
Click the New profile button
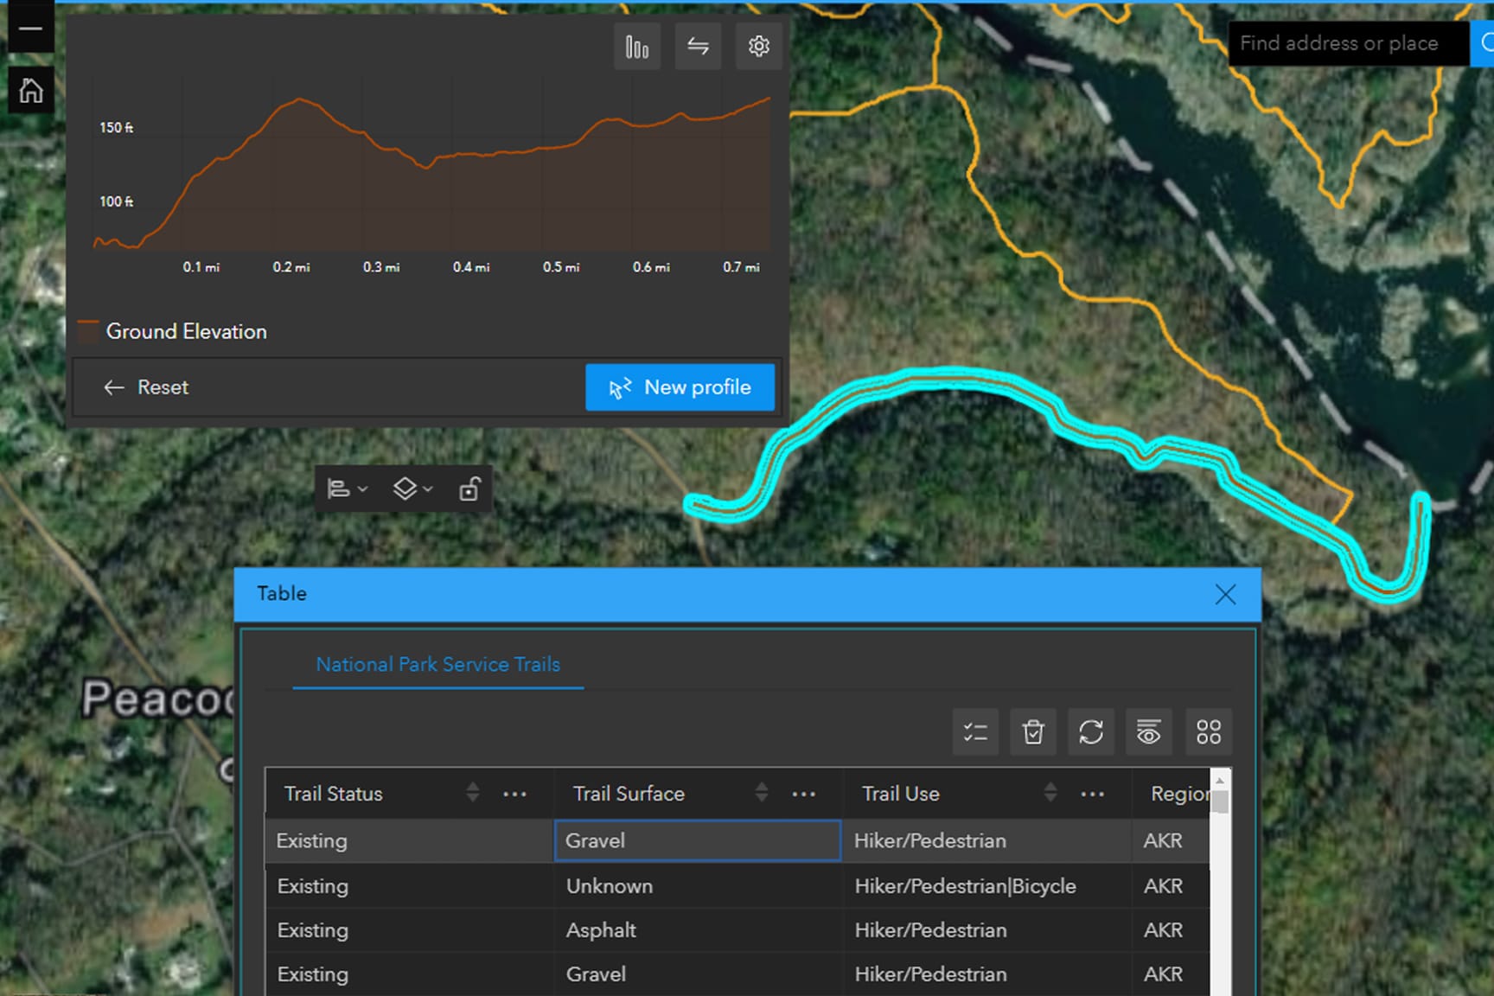tap(680, 387)
